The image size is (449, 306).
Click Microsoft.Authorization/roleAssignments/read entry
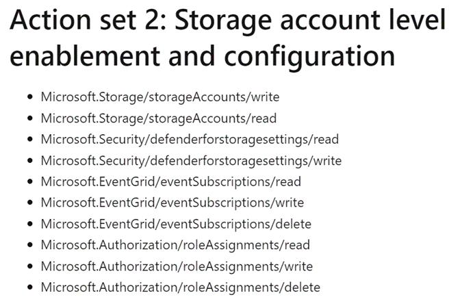(x=175, y=245)
